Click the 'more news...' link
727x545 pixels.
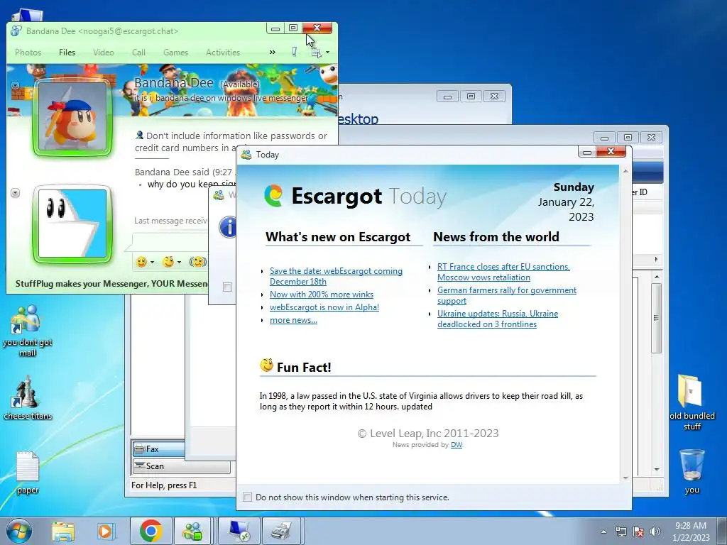click(x=293, y=320)
